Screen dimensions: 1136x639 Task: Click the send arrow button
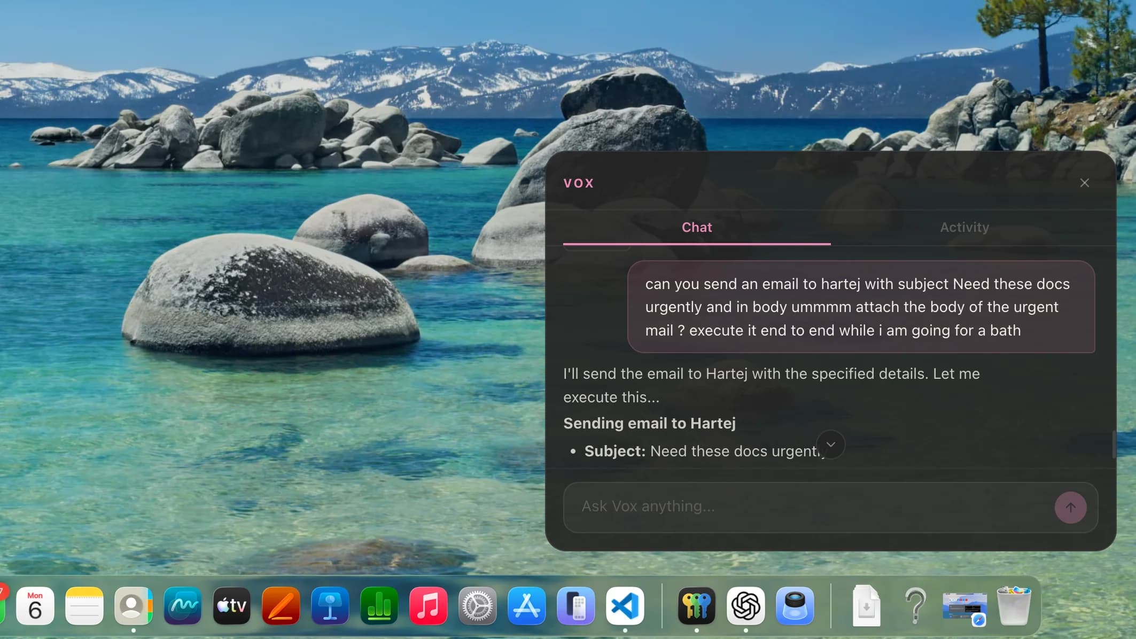[1070, 507]
